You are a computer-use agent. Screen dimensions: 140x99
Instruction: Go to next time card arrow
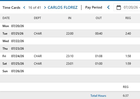(x=45, y=8)
